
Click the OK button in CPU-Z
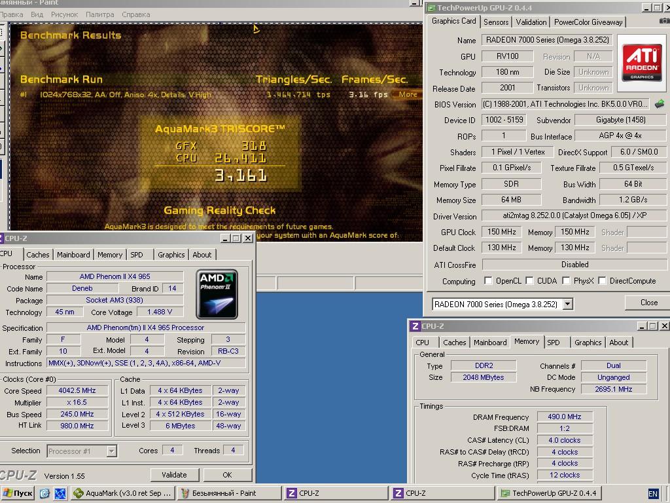tap(227, 475)
